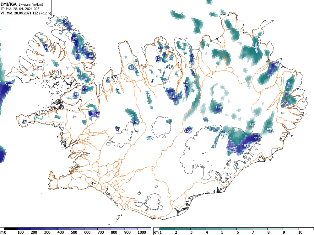314x235 pixels.
Task: Click the title text 'DMI/IGA: Skyggni (m/km)'
Action: click(x=22, y=4)
